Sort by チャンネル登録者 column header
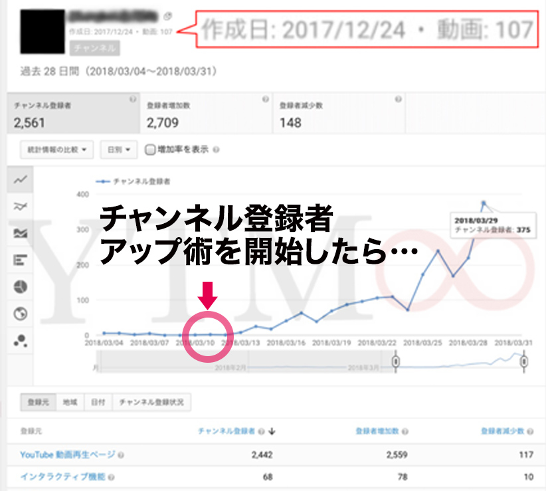 tap(227, 431)
